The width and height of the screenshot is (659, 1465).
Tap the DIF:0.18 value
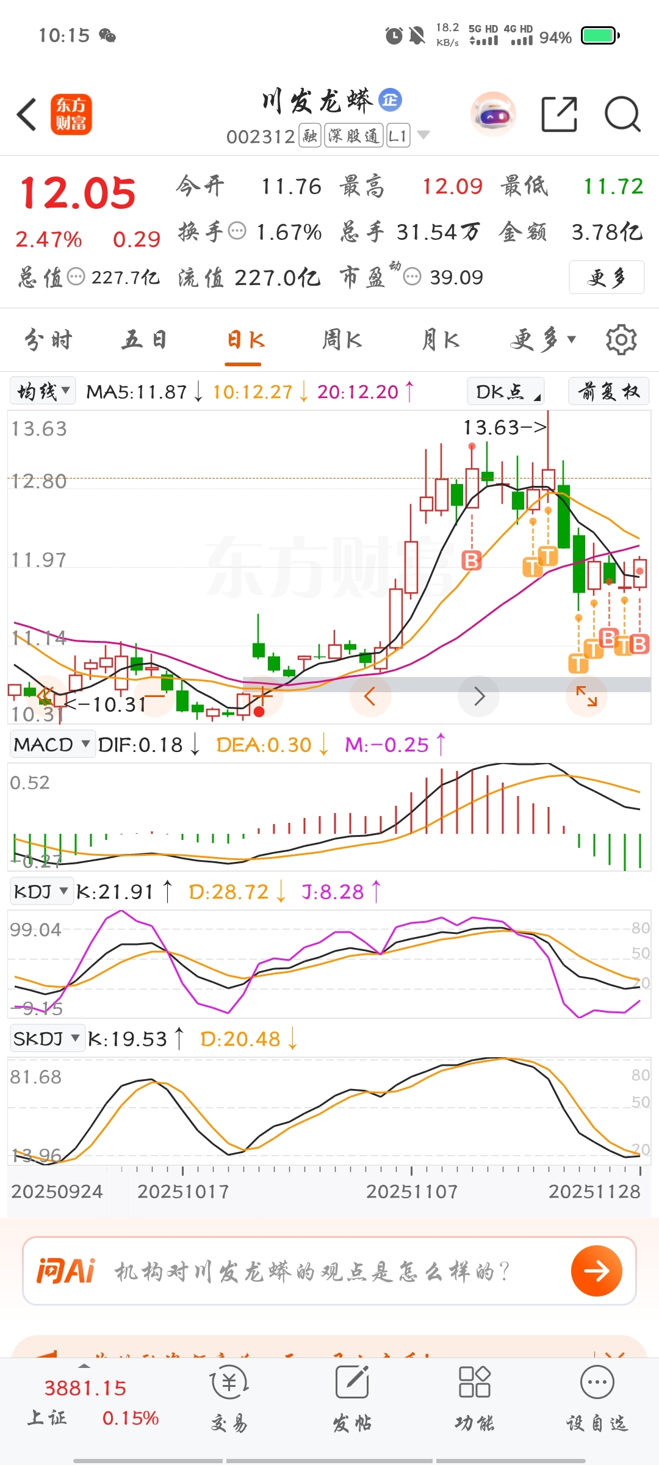coord(140,745)
